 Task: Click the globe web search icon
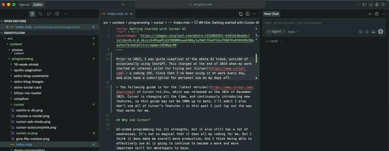pyautogui.click(x=367, y=32)
